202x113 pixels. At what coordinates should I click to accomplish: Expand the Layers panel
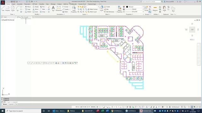click(85, 14)
